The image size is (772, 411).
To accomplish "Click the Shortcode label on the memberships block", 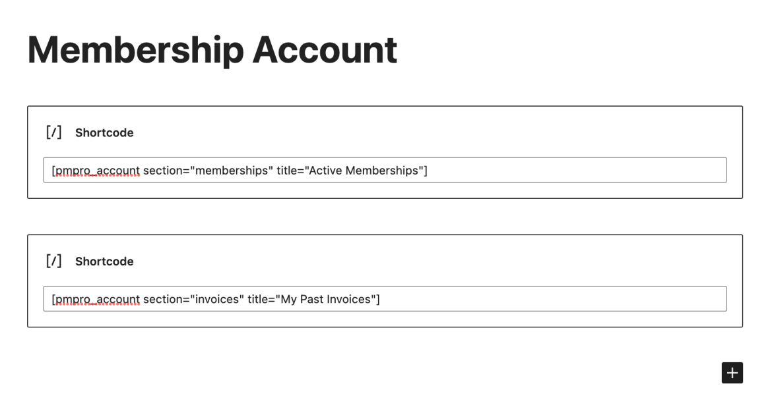I will (x=104, y=132).
